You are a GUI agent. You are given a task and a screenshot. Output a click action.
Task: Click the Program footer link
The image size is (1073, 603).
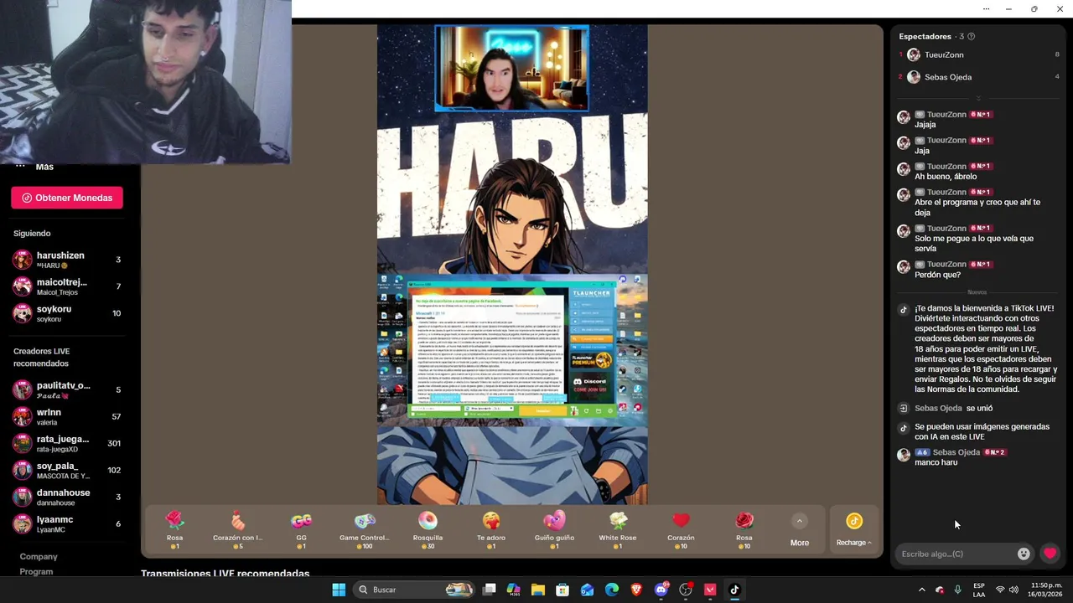click(36, 571)
